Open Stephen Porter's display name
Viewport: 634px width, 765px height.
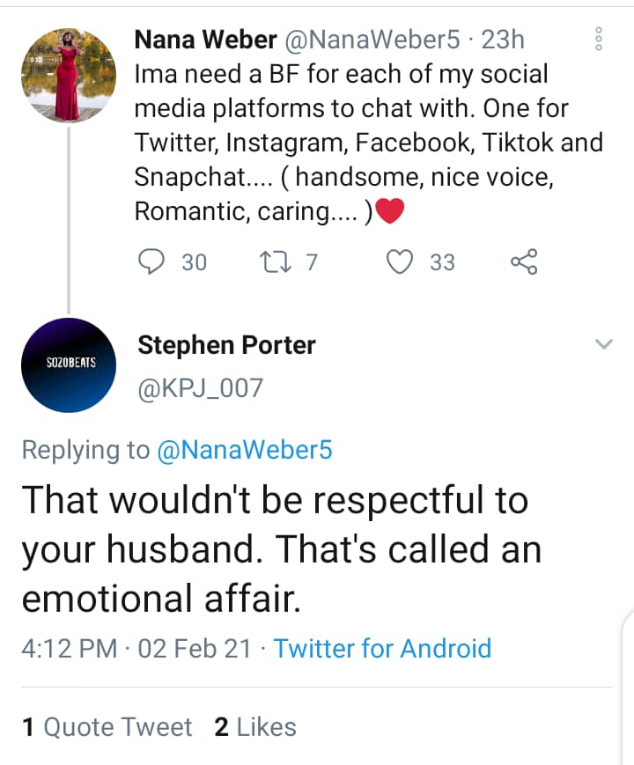tap(226, 345)
